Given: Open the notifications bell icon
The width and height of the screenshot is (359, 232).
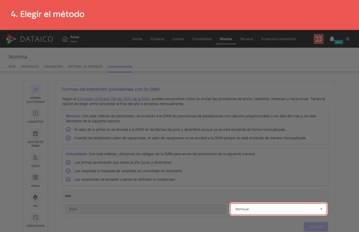Looking at the screenshot, I should [x=332, y=39].
